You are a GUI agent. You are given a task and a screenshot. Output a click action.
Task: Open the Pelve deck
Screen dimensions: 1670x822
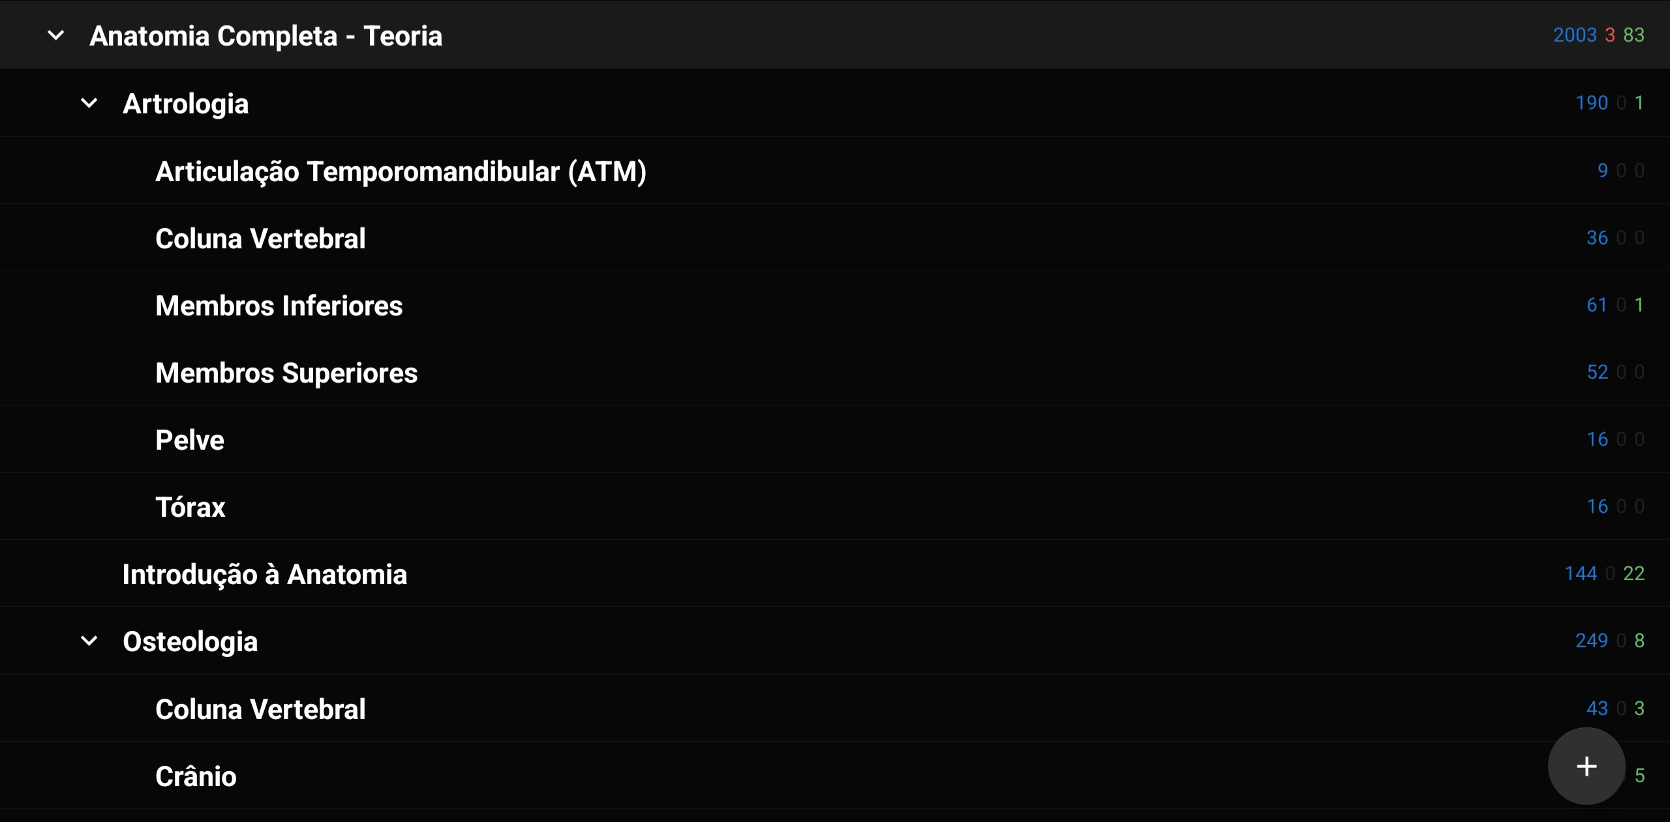pyautogui.click(x=835, y=439)
